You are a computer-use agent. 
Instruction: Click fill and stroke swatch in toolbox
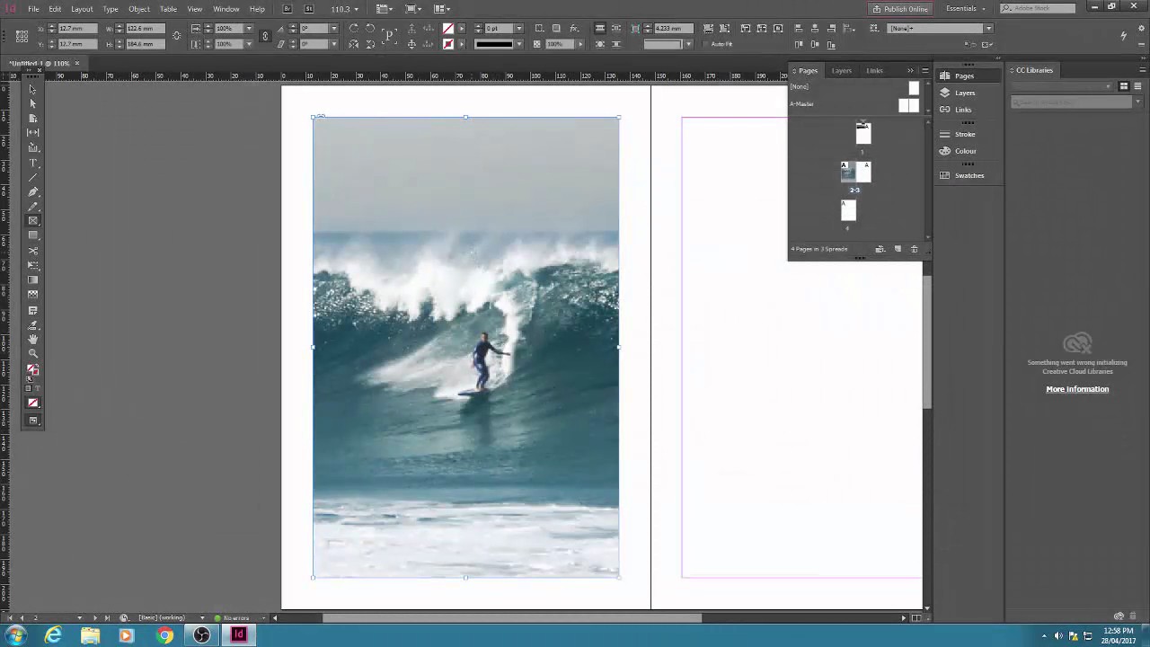pos(33,369)
